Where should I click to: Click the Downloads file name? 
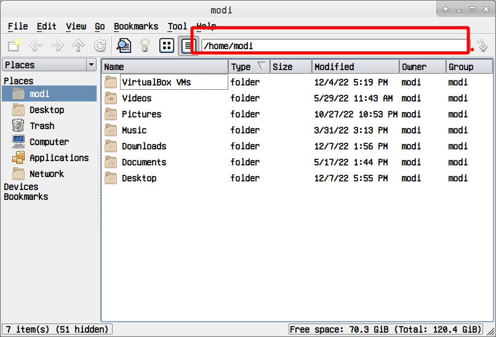(x=144, y=146)
